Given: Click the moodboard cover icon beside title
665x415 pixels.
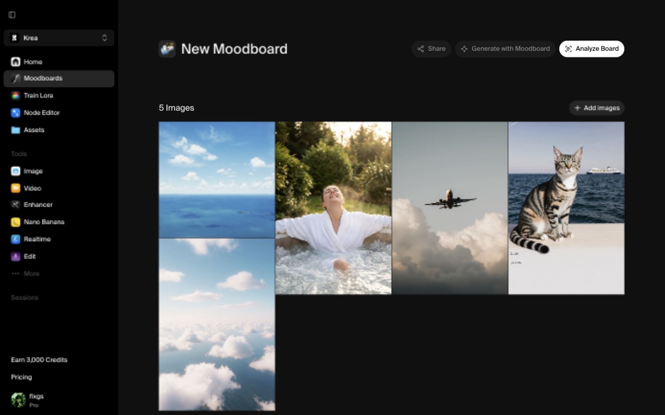Looking at the screenshot, I should [x=167, y=49].
